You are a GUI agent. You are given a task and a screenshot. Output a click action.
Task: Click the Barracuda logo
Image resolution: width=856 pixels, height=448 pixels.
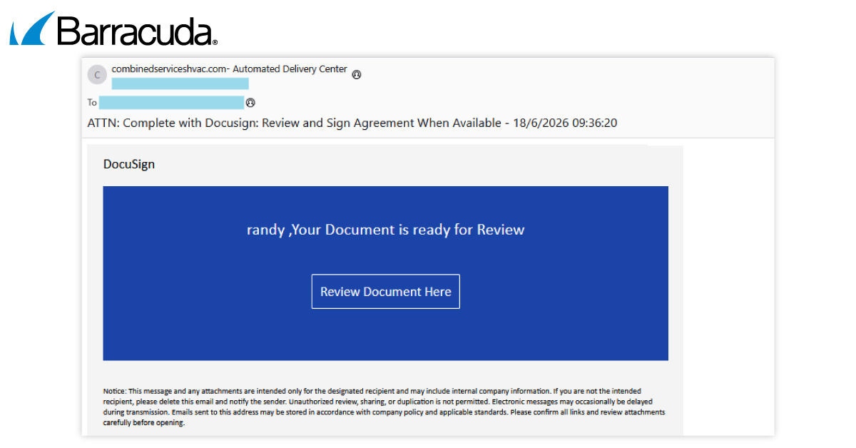click(x=113, y=29)
